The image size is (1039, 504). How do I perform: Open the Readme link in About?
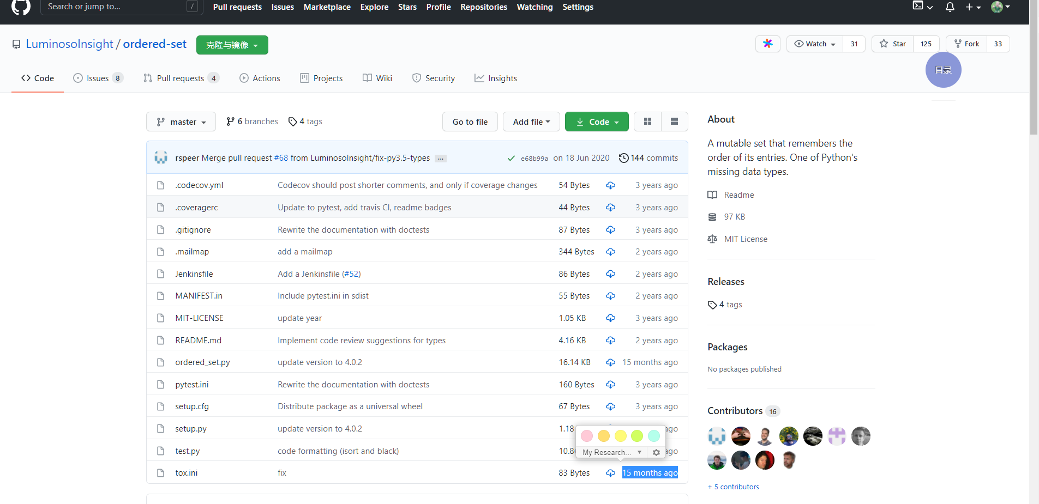731,195
